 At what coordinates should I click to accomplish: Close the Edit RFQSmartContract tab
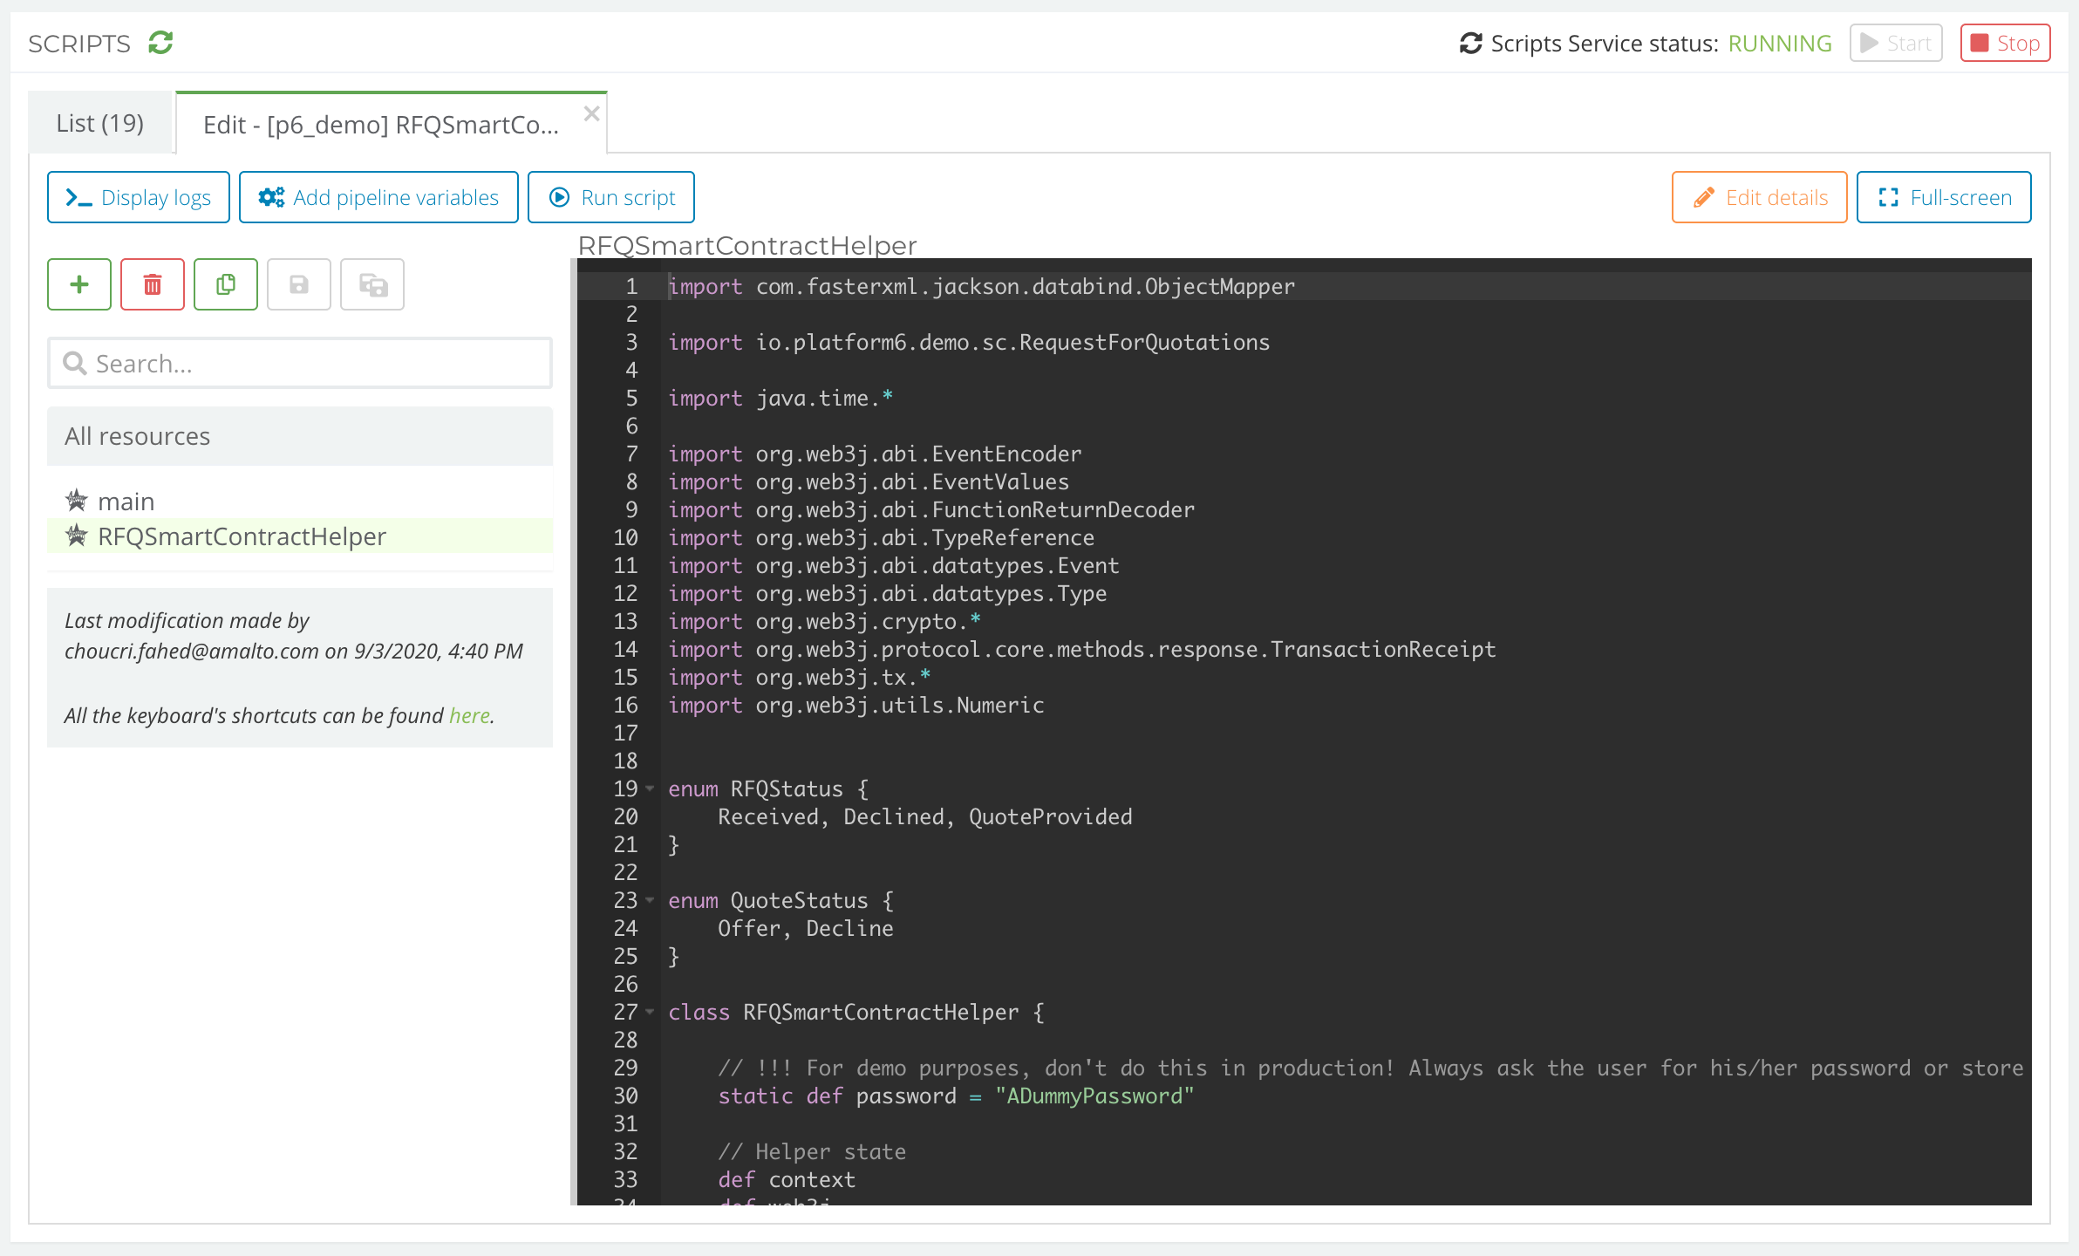coord(592,113)
